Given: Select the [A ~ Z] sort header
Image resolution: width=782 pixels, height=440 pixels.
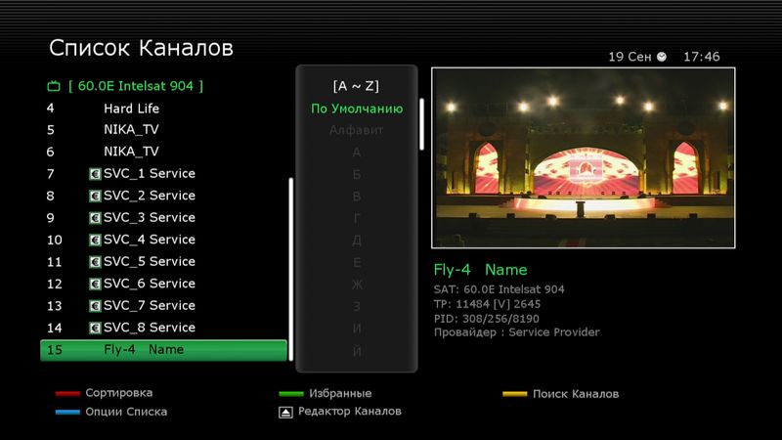Looking at the screenshot, I should point(357,86).
